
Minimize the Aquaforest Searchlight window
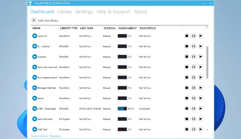coord(205,3)
